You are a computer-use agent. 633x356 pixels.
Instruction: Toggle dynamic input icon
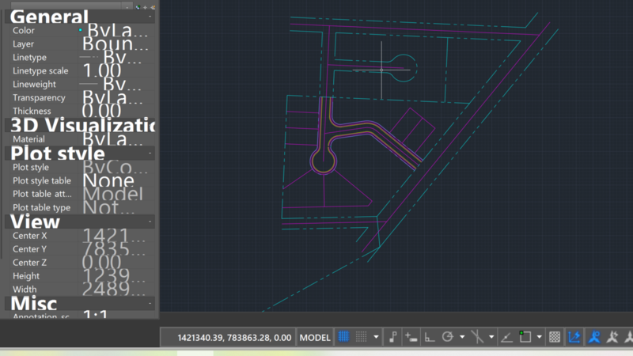pos(411,337)
